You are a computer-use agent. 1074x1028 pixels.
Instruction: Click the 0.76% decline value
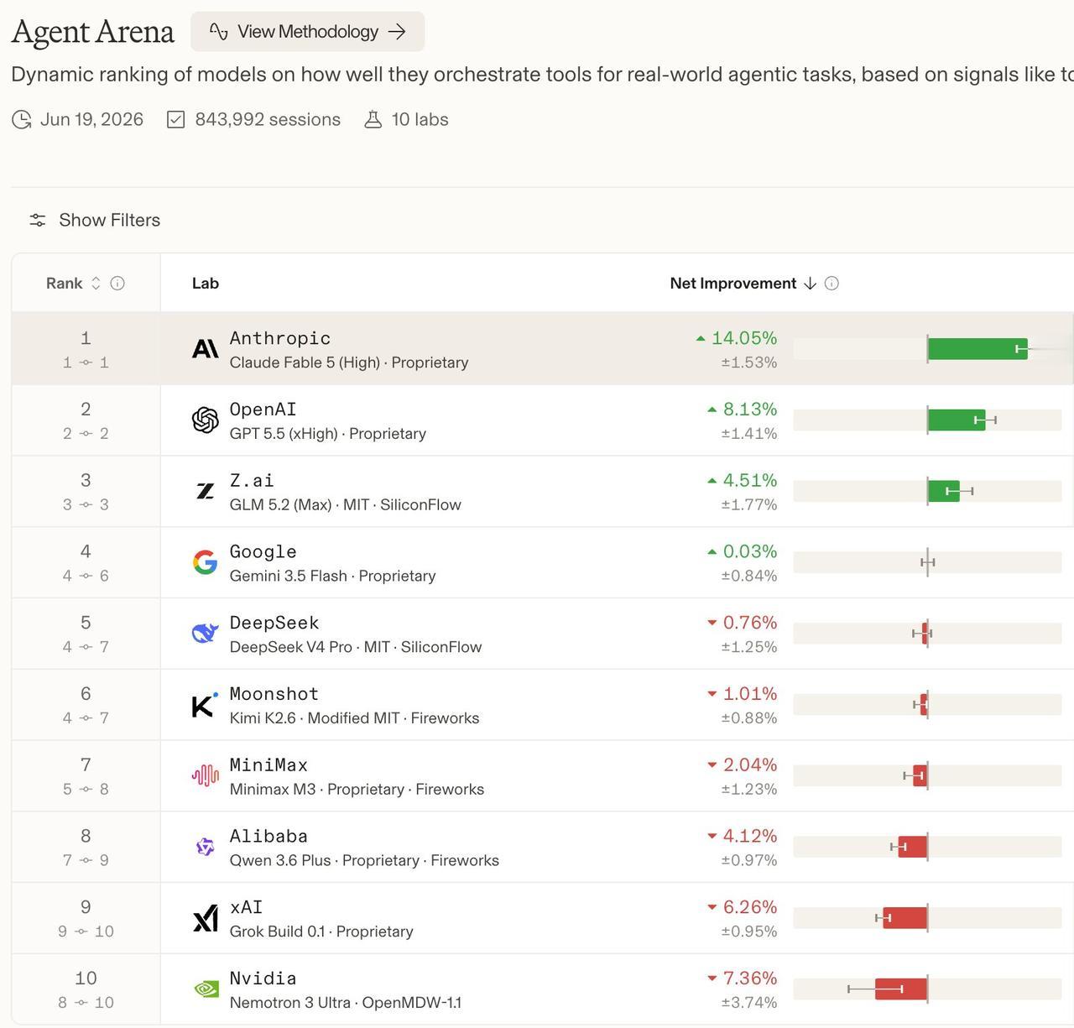click(750, 624)
